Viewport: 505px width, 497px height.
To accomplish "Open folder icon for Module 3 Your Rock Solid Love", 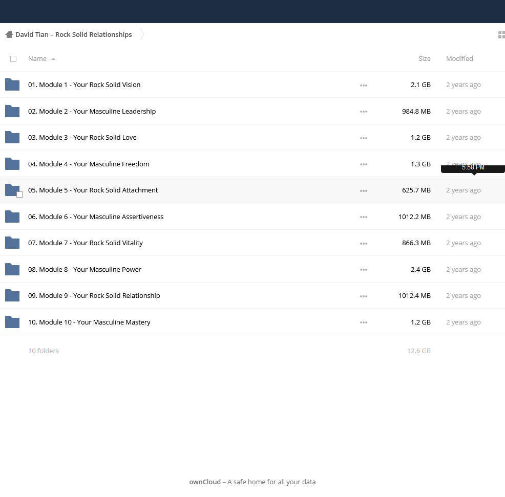I will tap(12, 138).
